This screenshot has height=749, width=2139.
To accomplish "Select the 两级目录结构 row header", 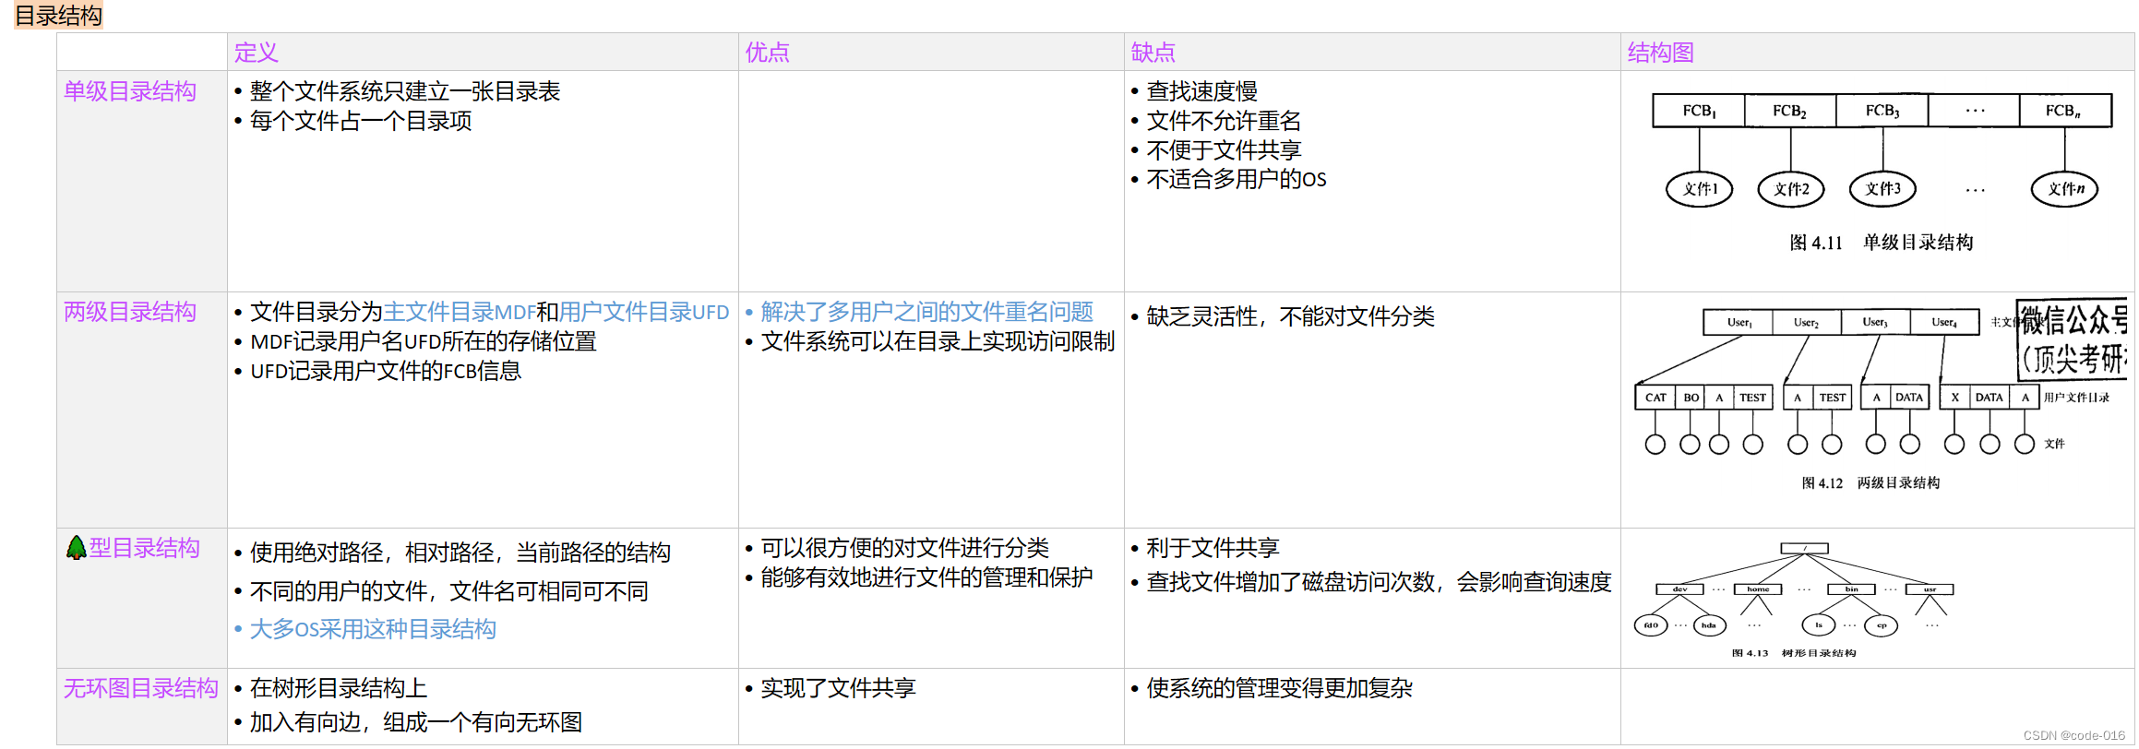I will pyautogui.click(x=130, y=312).
